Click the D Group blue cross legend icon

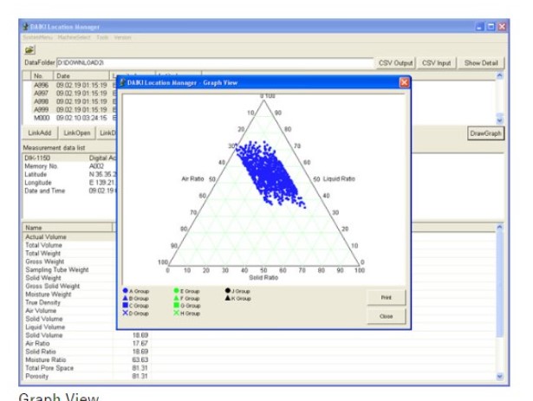click(x=125, y=313)
